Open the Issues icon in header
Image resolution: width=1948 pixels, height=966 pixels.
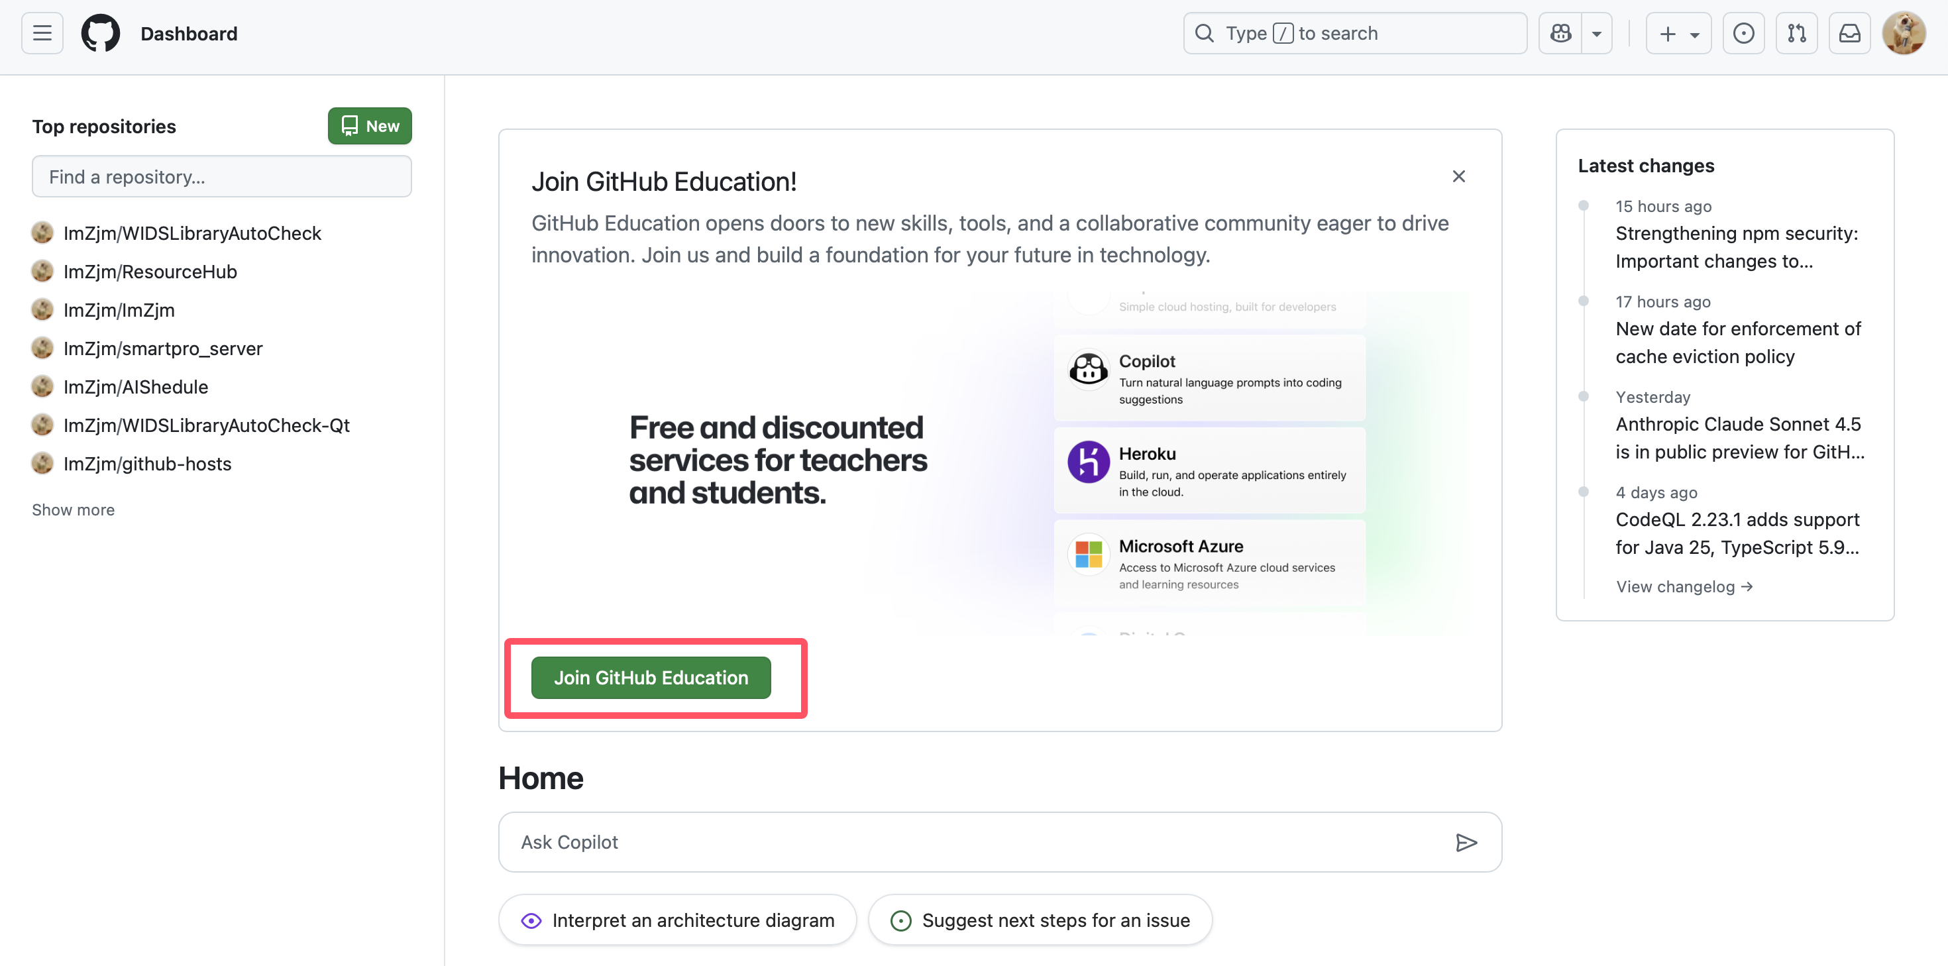tap(1743, 33)
